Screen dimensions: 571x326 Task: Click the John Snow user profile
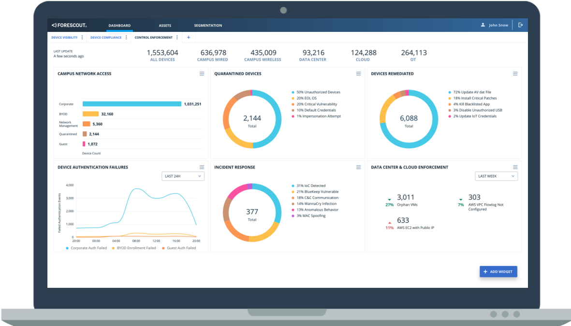tap(495, 25)
